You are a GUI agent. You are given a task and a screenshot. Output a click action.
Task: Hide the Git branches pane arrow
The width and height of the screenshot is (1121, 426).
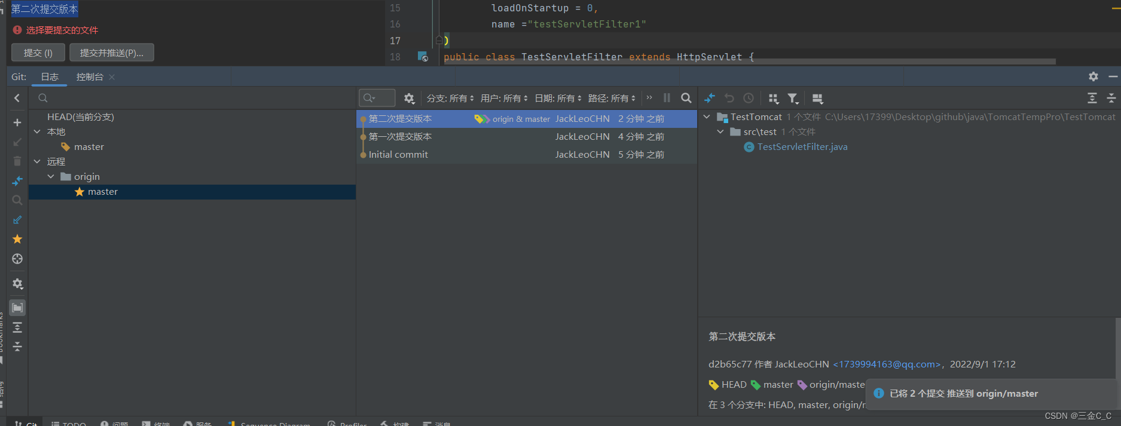tap(17, 98)
